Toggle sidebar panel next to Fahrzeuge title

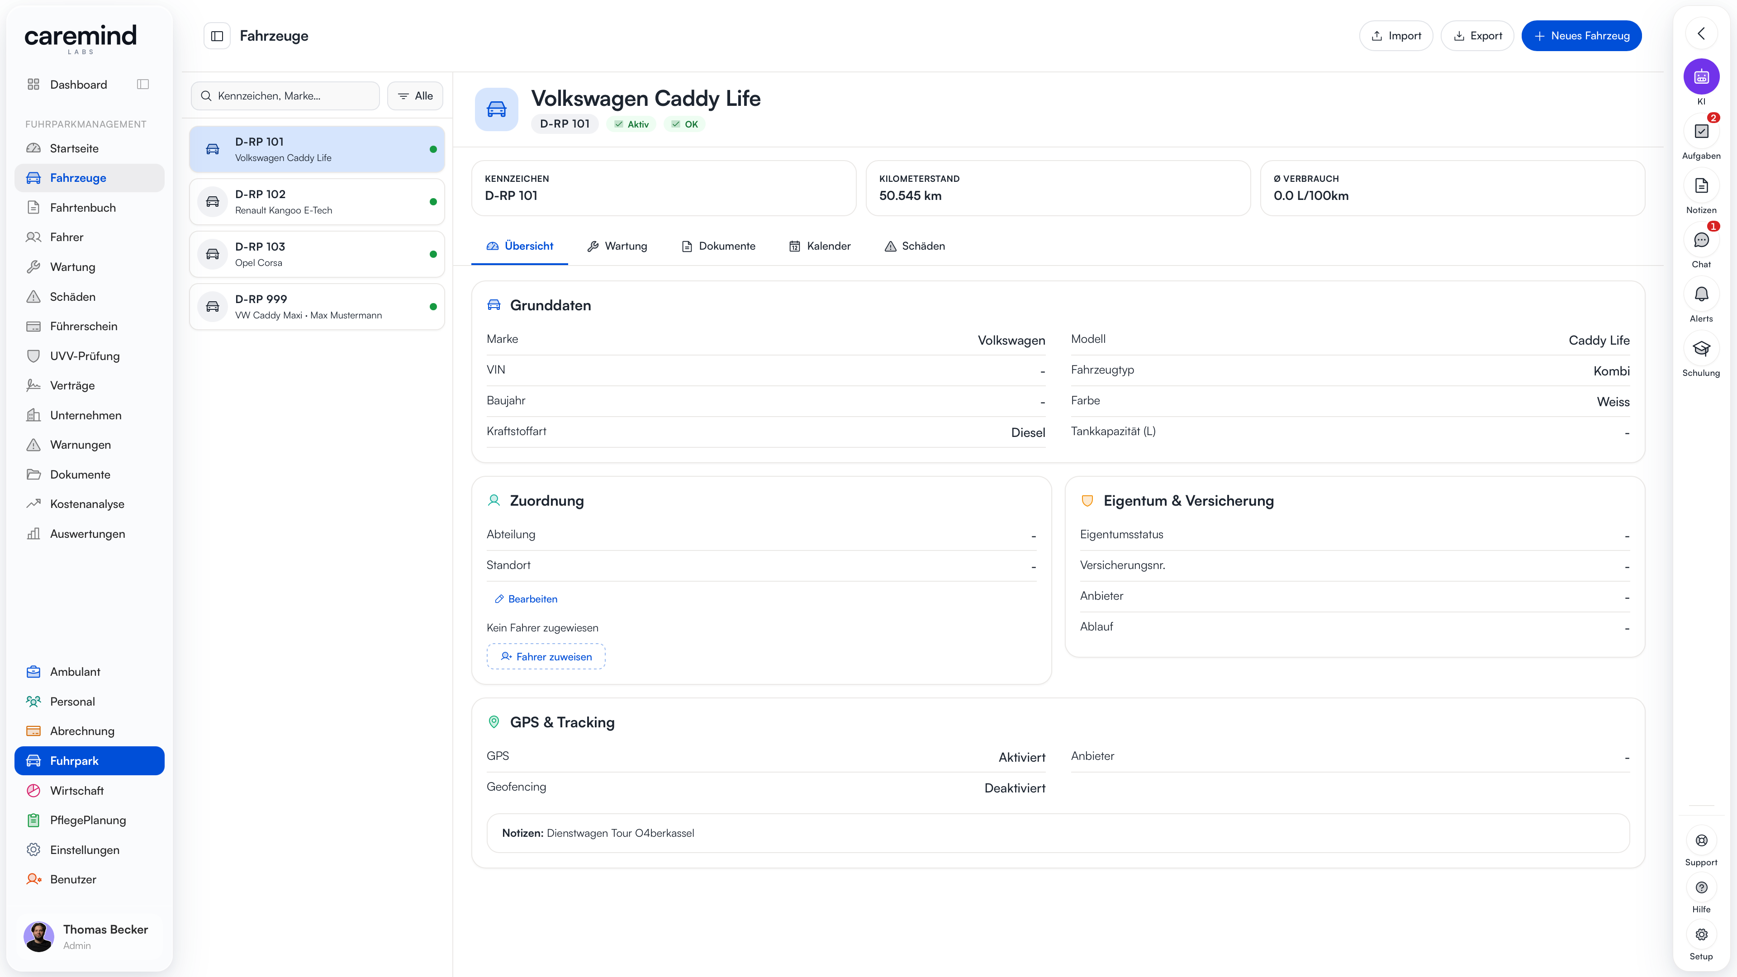point(217,36)
